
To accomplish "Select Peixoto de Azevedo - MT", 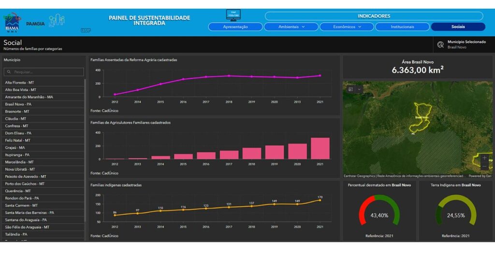I will point(43,177).
